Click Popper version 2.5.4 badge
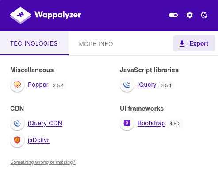The width and height of the screenshot is (218, 171). tap(58, 85)
